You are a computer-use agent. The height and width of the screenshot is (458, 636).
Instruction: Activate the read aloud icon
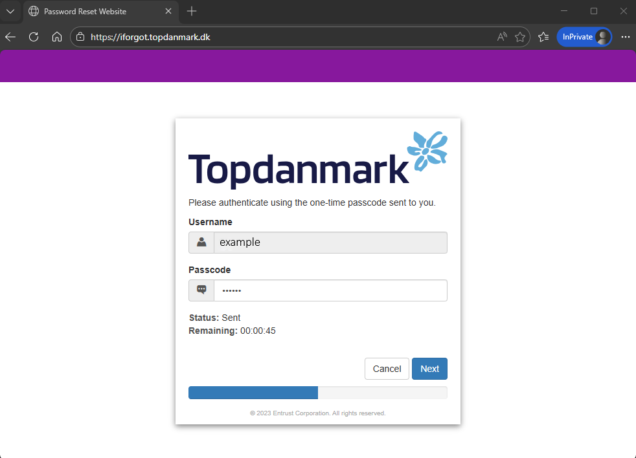[502, 37]
